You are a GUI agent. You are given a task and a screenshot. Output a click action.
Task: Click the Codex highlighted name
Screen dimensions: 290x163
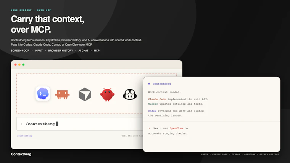[152, 111]
